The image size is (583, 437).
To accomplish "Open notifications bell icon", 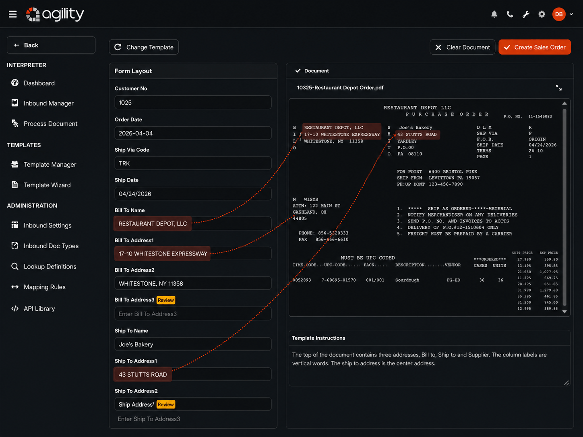I will (x=494, y=14).
